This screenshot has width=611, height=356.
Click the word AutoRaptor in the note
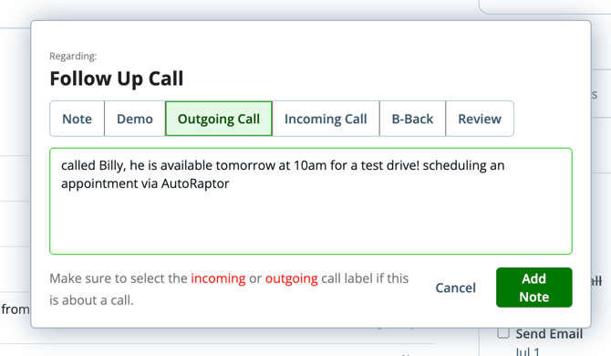[x=195, y=183]
